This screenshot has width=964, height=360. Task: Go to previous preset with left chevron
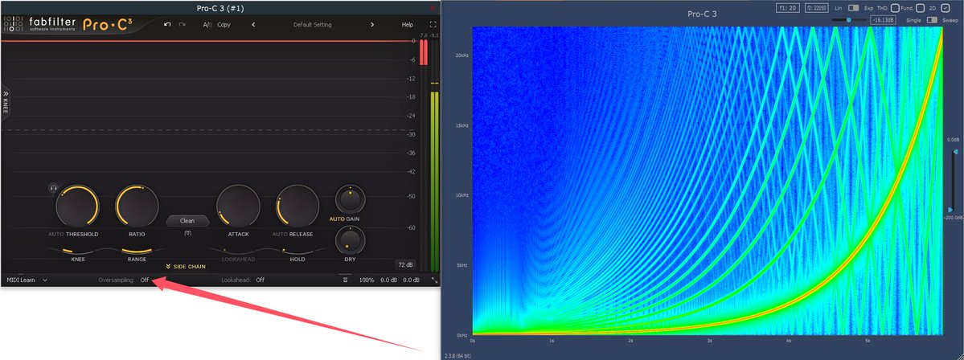[253, 25]
